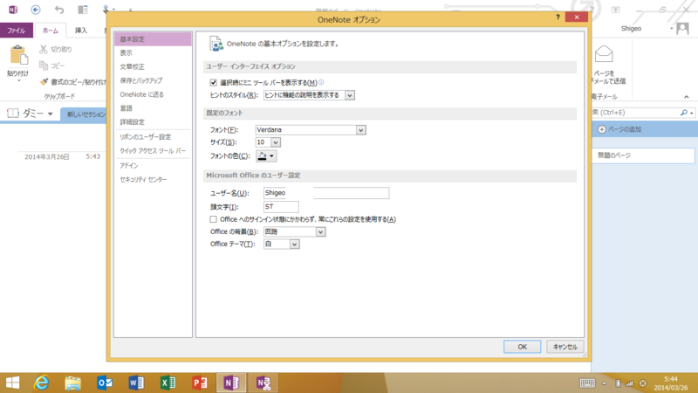698x393 pixels.
Task: Select the OneNote に送る category
Action: pyautogui.click(x=153, y=94)
